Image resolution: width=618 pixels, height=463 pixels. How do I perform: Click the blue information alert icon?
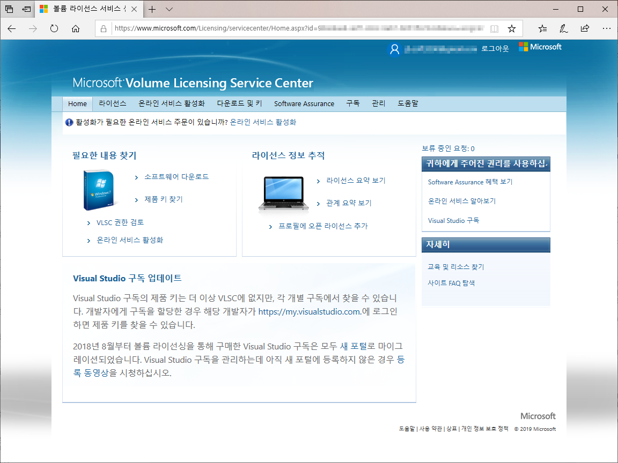pyautogui.click(x=69, y=122)
